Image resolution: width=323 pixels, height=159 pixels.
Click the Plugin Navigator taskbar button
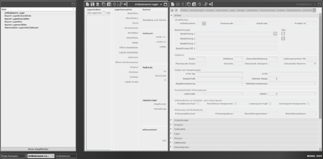(x=13, y=156)
